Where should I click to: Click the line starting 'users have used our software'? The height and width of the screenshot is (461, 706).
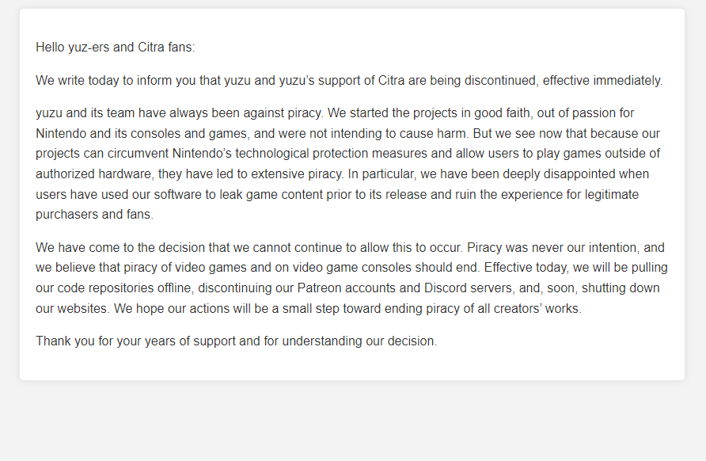click(x=337, y=195)
